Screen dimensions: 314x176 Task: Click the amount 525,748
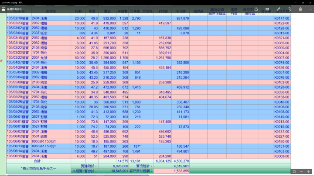tap(164, 137)
